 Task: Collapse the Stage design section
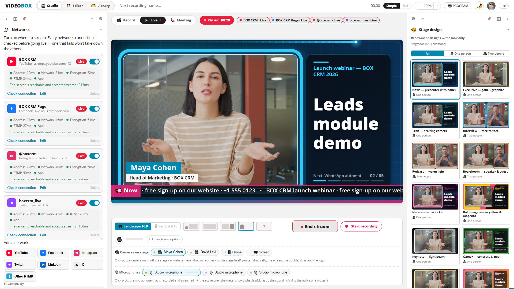pyautogui.click(x=508, y=30)
